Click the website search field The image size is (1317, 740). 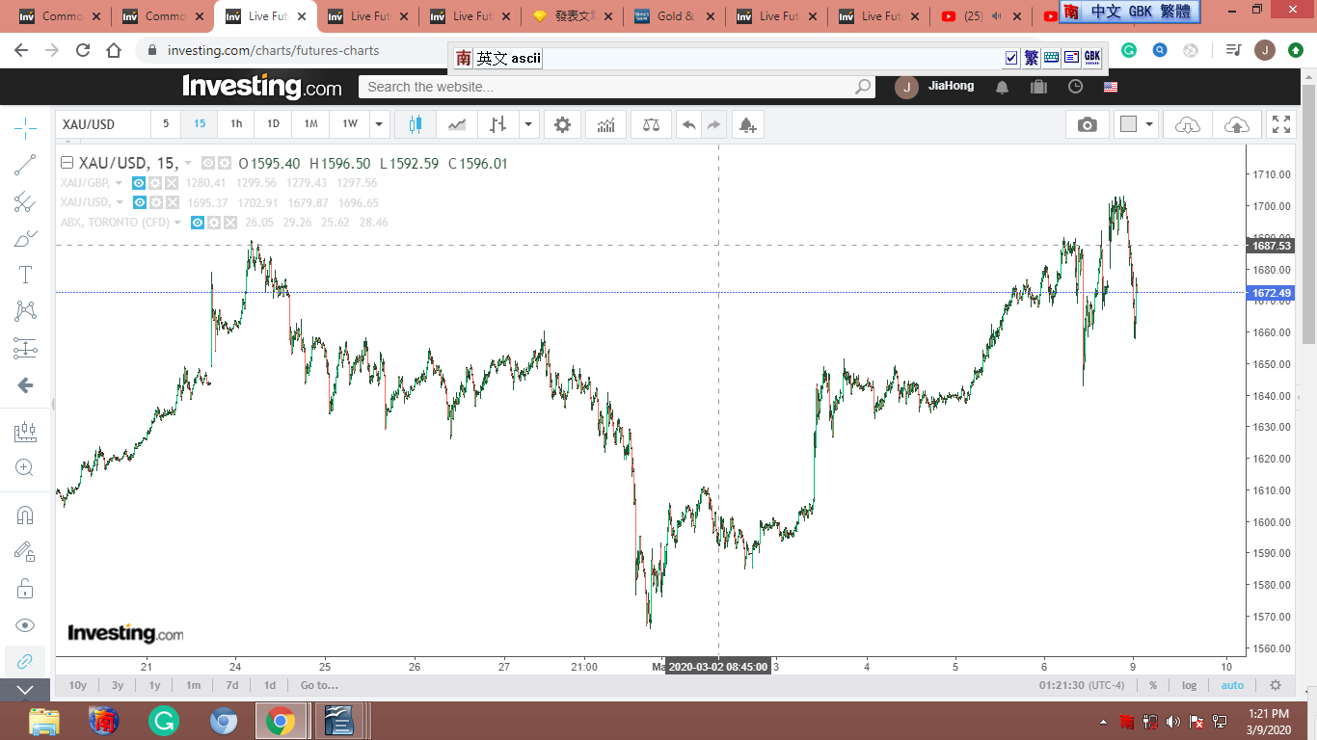pyautogui.click(x=607, y=87)
